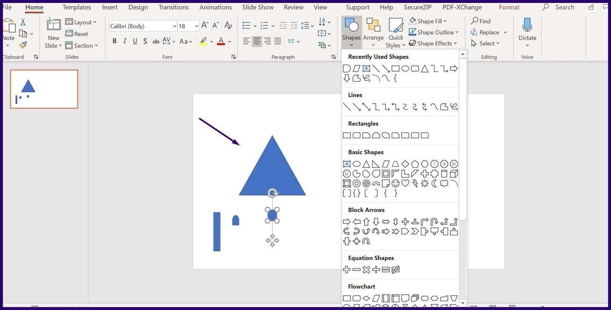Open the Calibri (Body) font name dropdown

click(174, 26)
